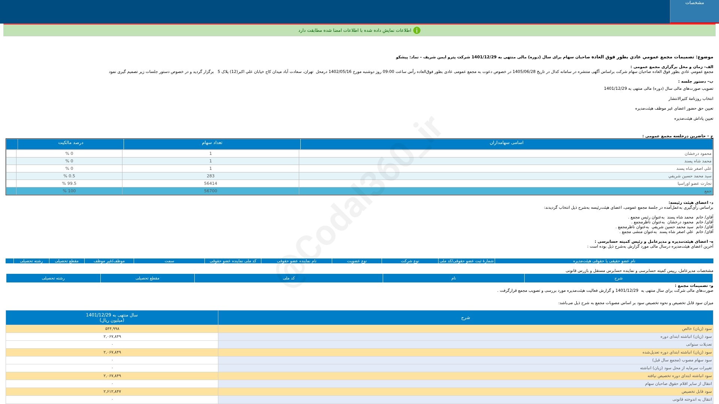
Task: Open the مشخصات tab
Action: (x=694, y=11)
